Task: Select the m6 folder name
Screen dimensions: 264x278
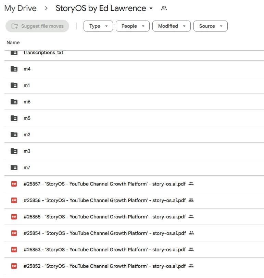Action: (27, 102)
